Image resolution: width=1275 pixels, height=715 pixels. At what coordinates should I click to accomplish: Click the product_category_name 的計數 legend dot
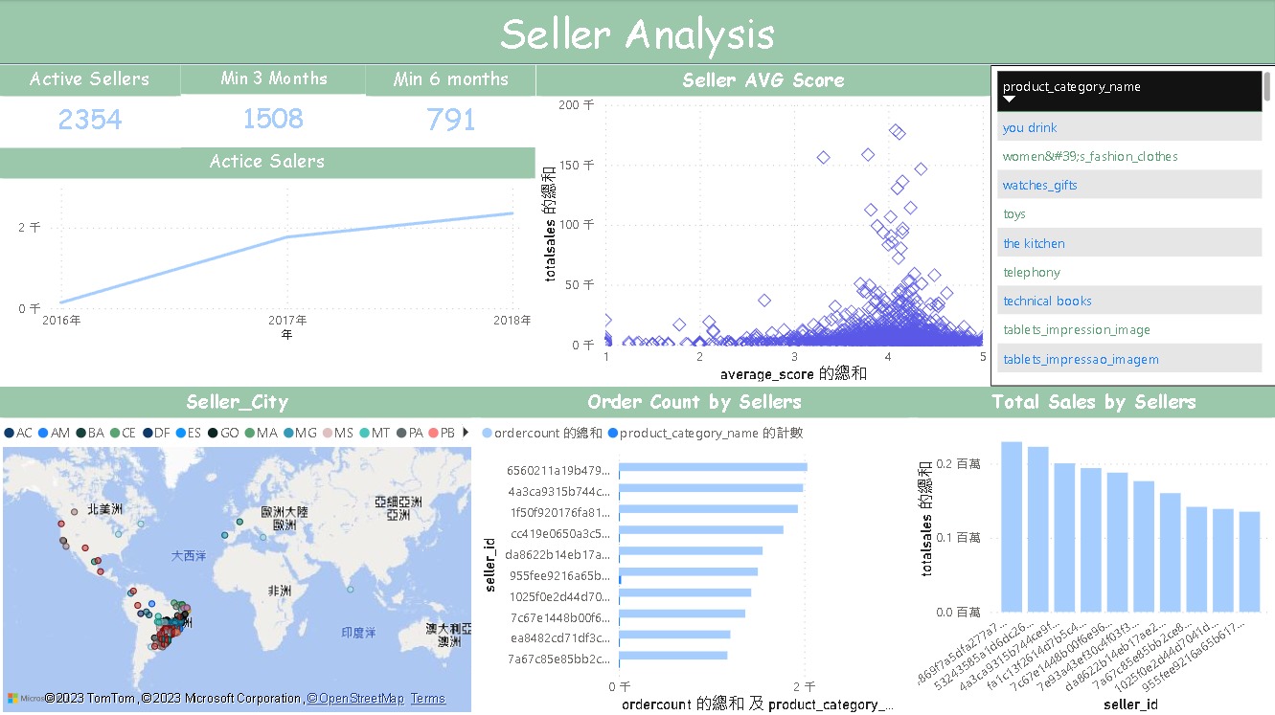click(612, 433)
